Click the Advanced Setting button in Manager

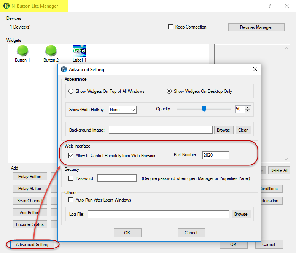(32, 245)
